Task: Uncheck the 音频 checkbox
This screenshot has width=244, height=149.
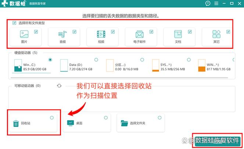Action: pyautogui.click(x=74, y=32)
